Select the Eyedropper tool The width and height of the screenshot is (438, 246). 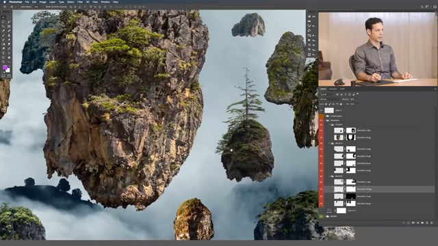3,31
